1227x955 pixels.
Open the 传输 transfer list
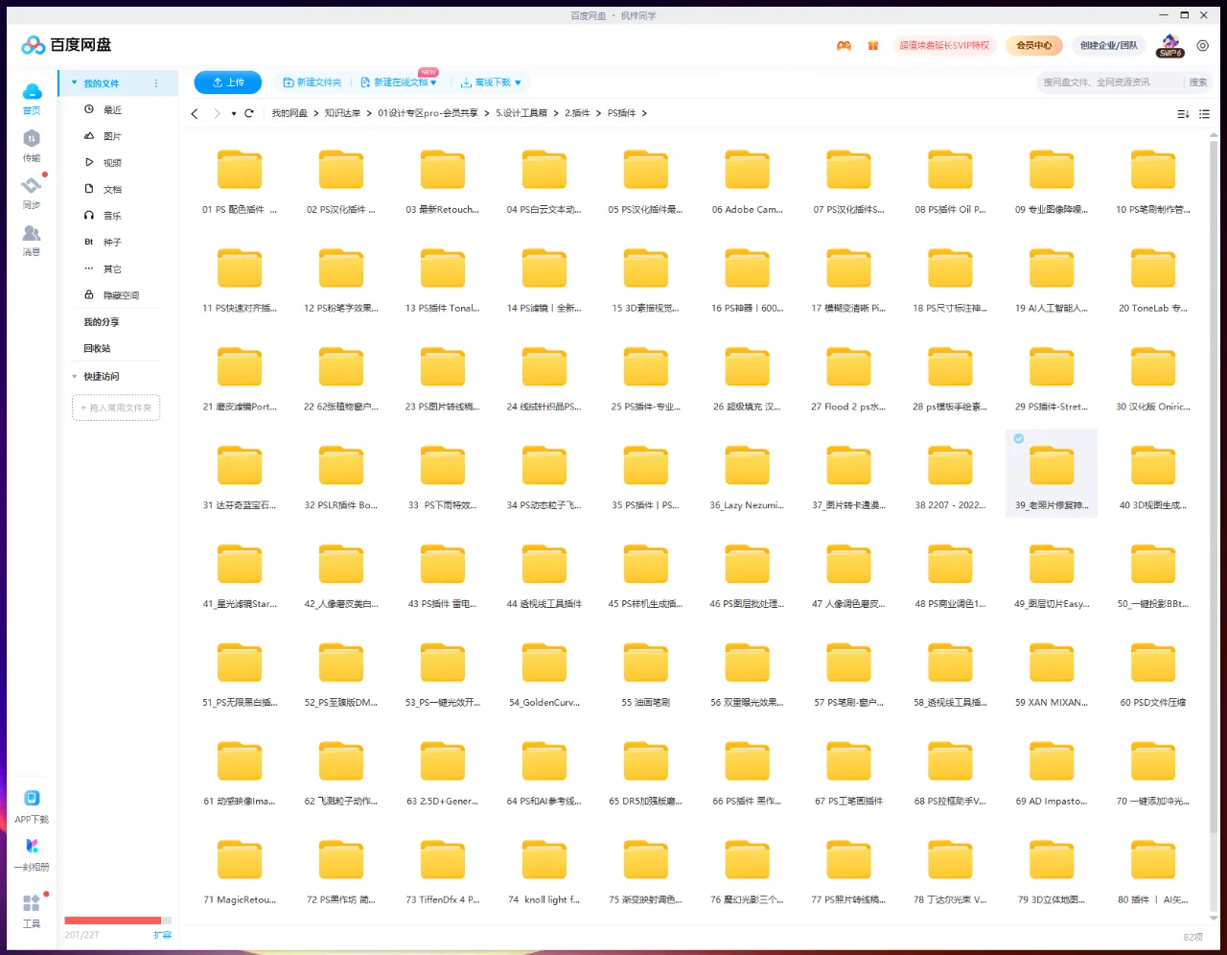[32, 146]
